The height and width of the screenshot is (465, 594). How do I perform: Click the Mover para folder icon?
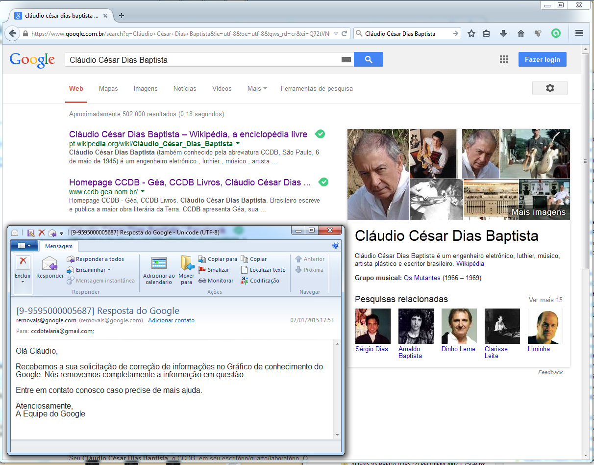coord(187,264)
